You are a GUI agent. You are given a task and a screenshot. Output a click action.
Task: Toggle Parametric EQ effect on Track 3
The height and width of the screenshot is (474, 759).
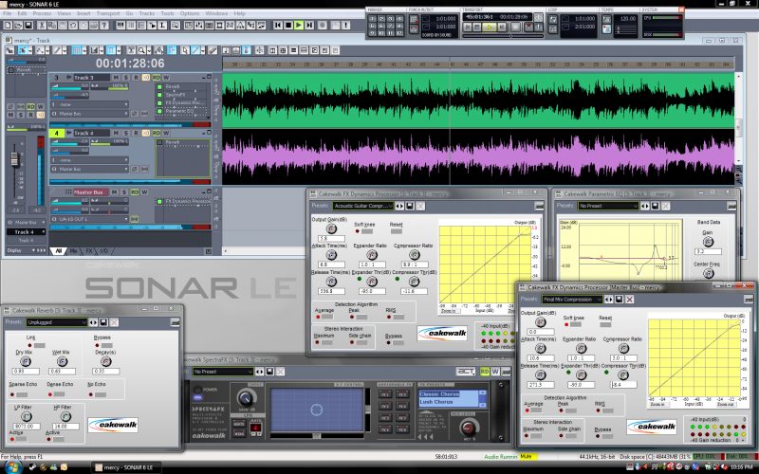point(159,111)
